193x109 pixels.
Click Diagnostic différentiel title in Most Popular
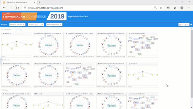pyautogui.click(x=49, y=64)
